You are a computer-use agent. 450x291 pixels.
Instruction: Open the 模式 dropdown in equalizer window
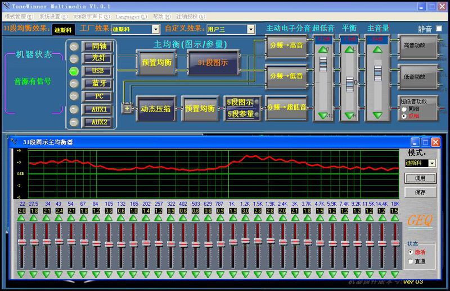432,163
